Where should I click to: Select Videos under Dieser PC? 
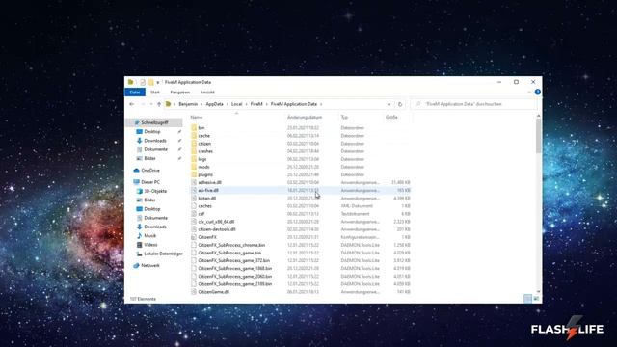pyautogui.click(x=150, y=245)
